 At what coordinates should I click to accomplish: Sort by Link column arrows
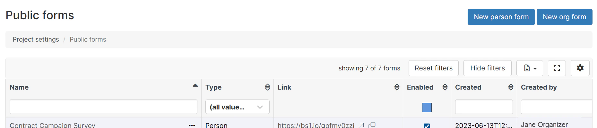click(397, 87)
